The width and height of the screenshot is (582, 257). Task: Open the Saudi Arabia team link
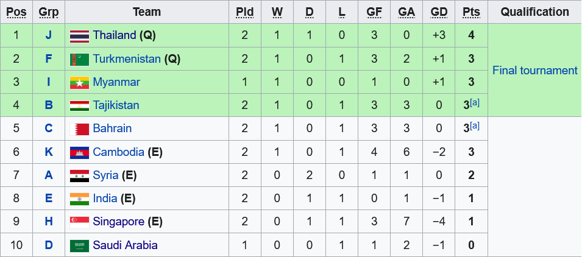tap(125, 245)
